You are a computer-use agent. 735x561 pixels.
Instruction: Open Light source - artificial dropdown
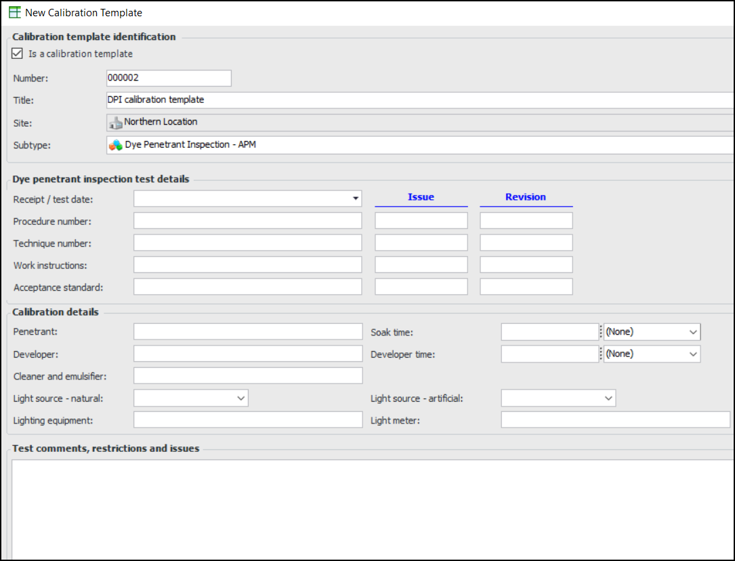(608, 398)
